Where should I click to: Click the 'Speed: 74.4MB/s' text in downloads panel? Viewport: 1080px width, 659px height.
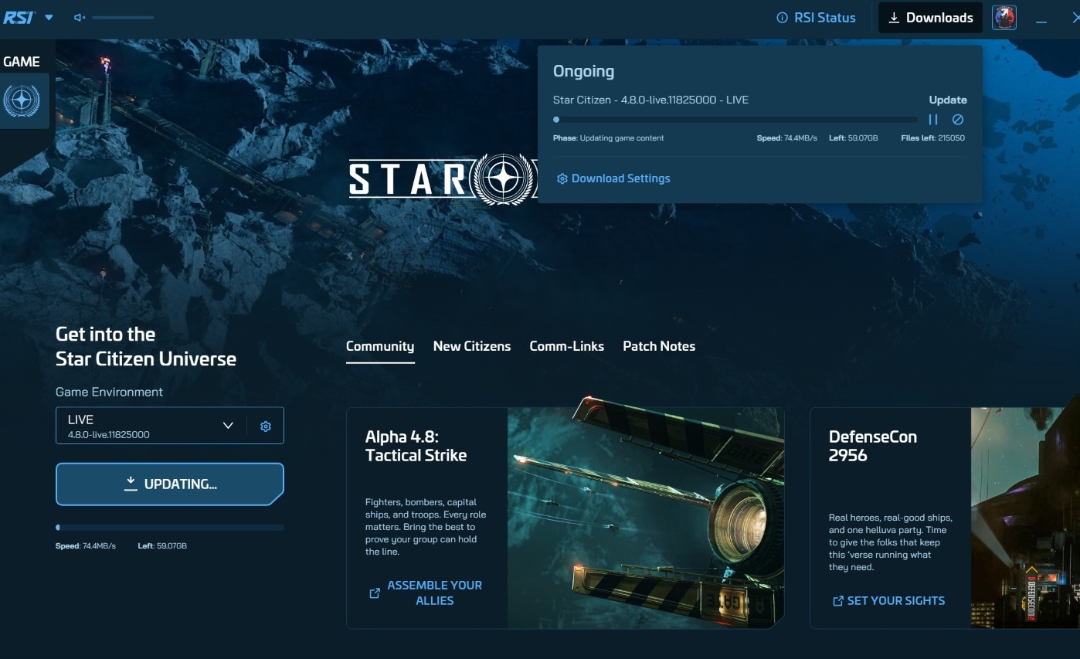[x=787, y=138]
